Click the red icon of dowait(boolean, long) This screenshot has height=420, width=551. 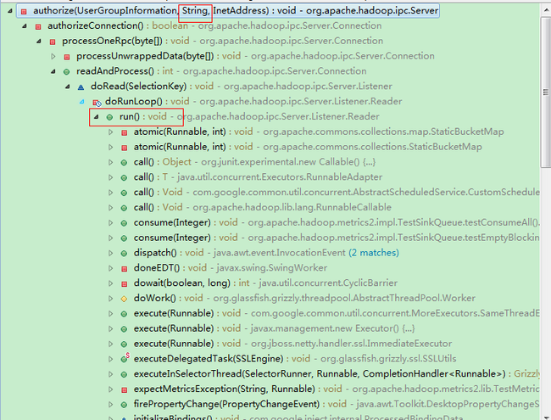coord(124,284)
